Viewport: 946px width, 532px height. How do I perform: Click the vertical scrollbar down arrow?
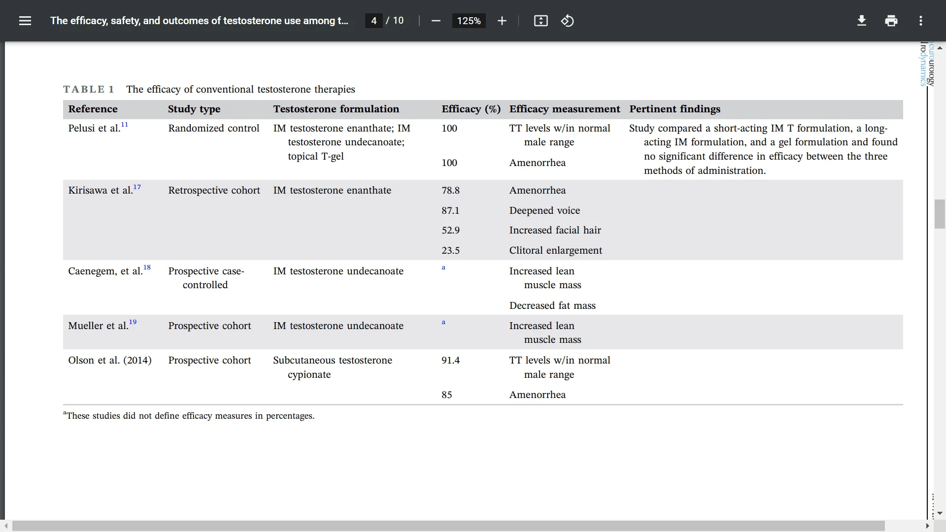coord(940,513)
